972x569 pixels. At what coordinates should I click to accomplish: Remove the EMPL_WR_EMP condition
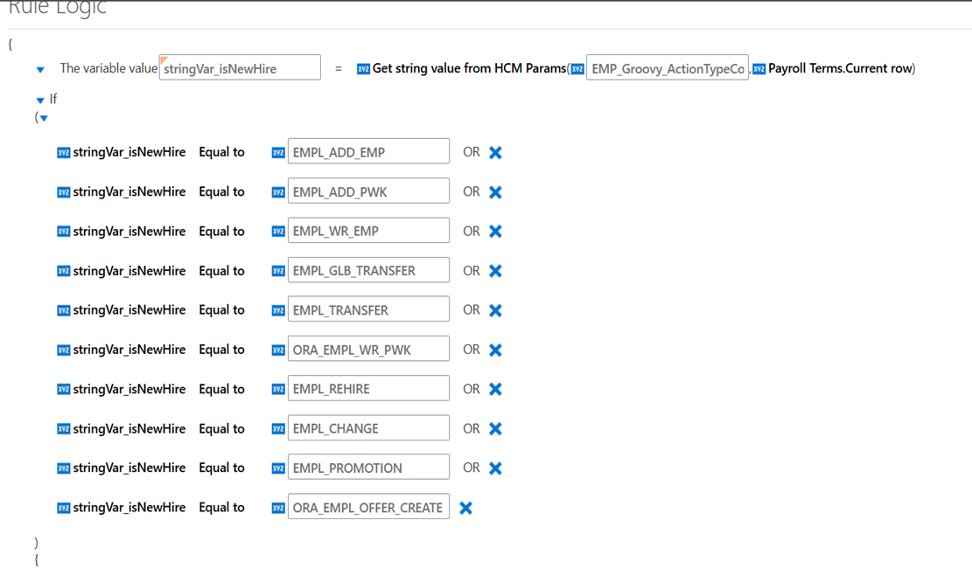click(495, 231)
